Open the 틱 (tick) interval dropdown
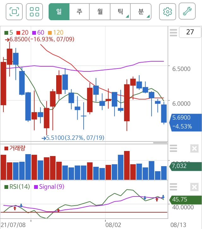 121,12
